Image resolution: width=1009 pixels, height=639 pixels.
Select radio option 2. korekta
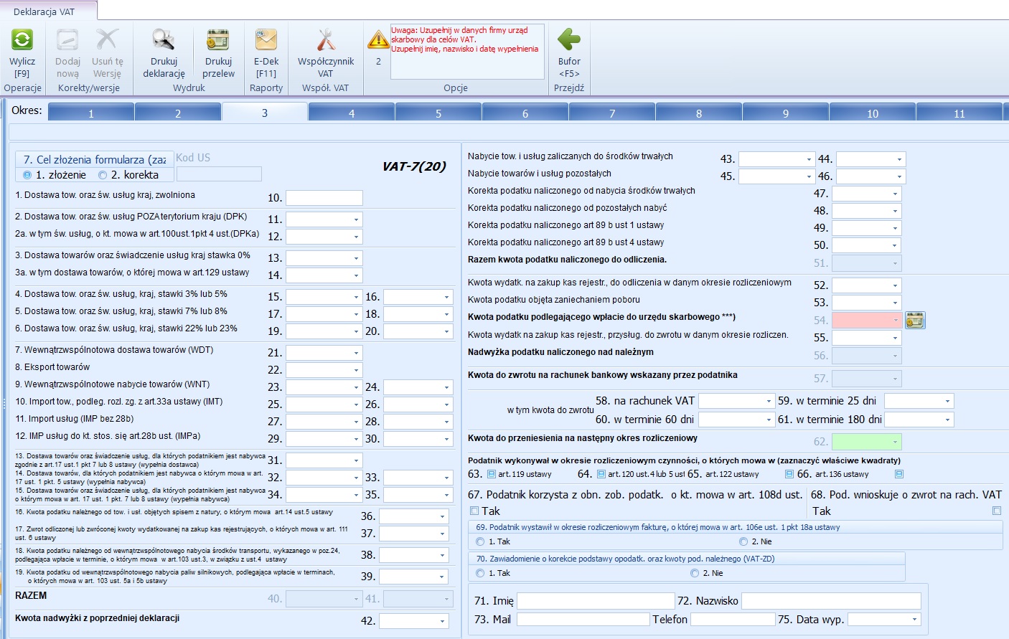tap(103, 175)
